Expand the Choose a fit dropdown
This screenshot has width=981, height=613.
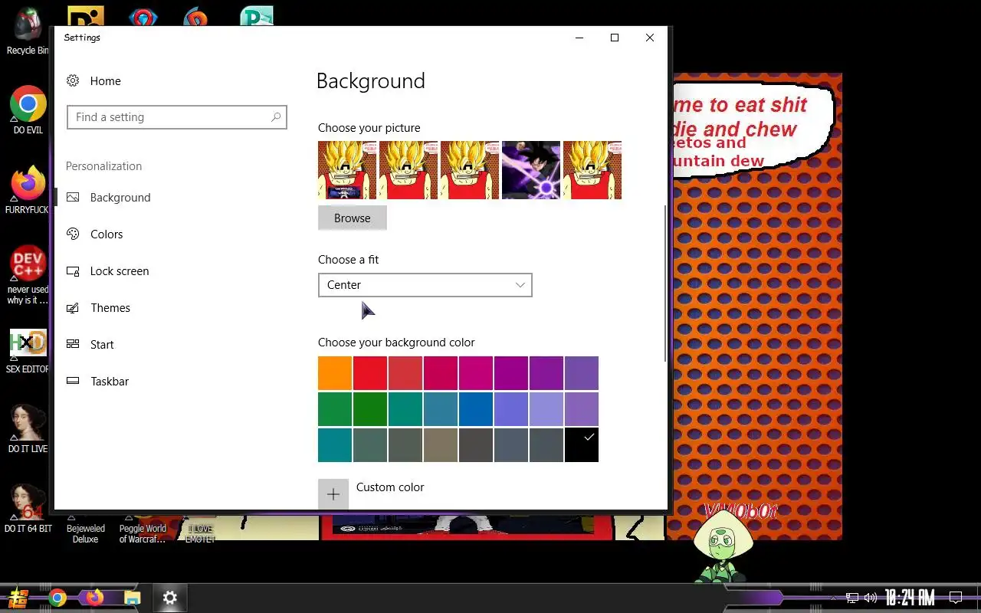(425, 285)
